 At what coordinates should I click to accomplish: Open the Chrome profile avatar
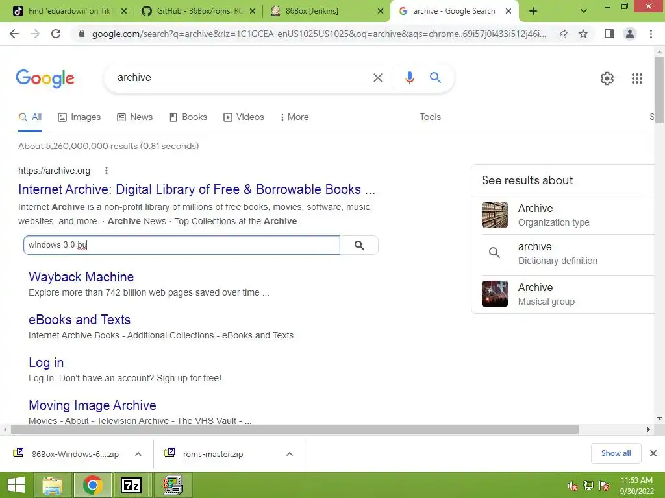point(630,34)
